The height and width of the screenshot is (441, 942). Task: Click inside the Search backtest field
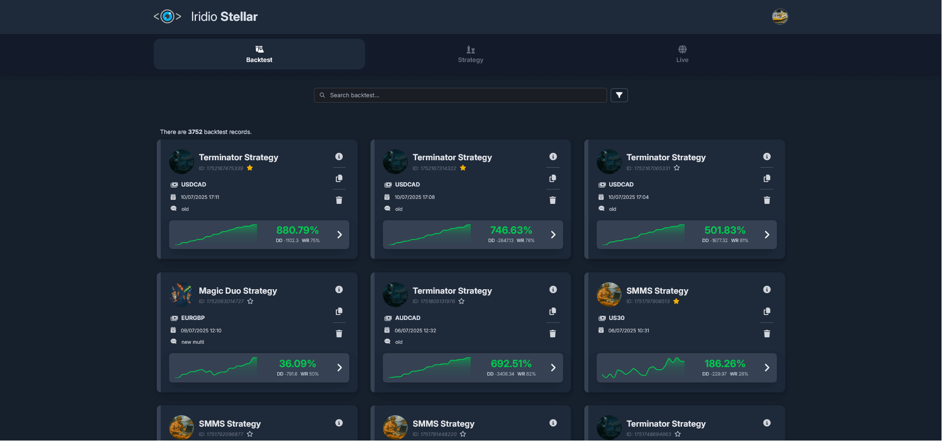pyautogui.click(x=460, y=95)
